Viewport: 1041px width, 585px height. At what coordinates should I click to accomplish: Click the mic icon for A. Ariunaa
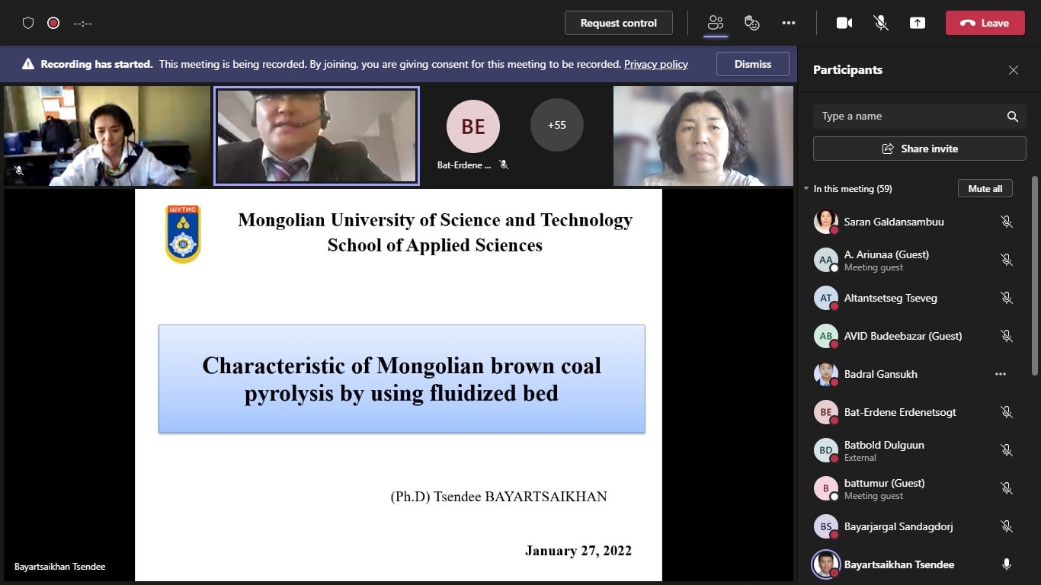(x=1007, y=260)
